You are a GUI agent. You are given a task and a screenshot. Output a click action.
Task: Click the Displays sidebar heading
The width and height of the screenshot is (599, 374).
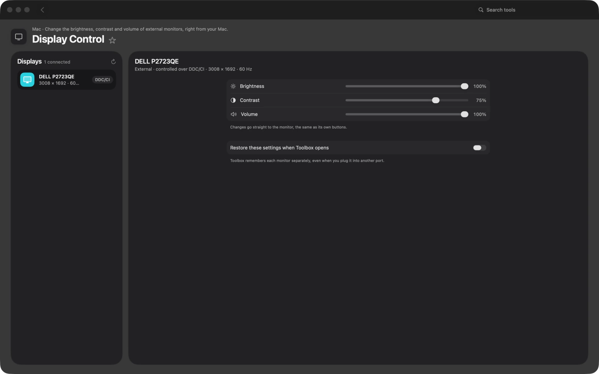point(29,61)
